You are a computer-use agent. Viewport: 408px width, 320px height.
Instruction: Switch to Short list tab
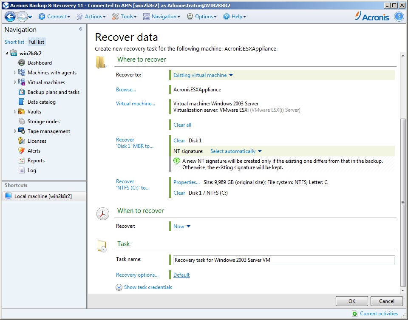(14, 42)
